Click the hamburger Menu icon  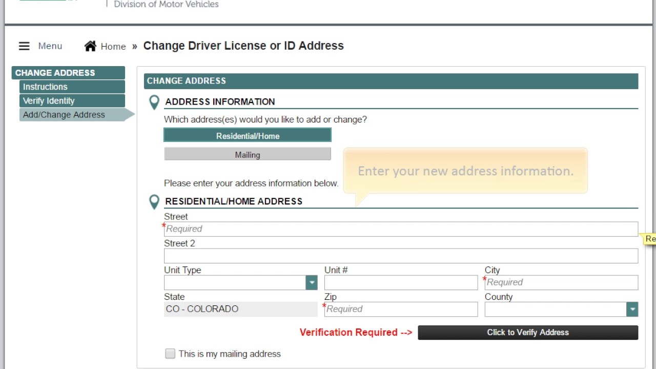[x=24, y=46]
